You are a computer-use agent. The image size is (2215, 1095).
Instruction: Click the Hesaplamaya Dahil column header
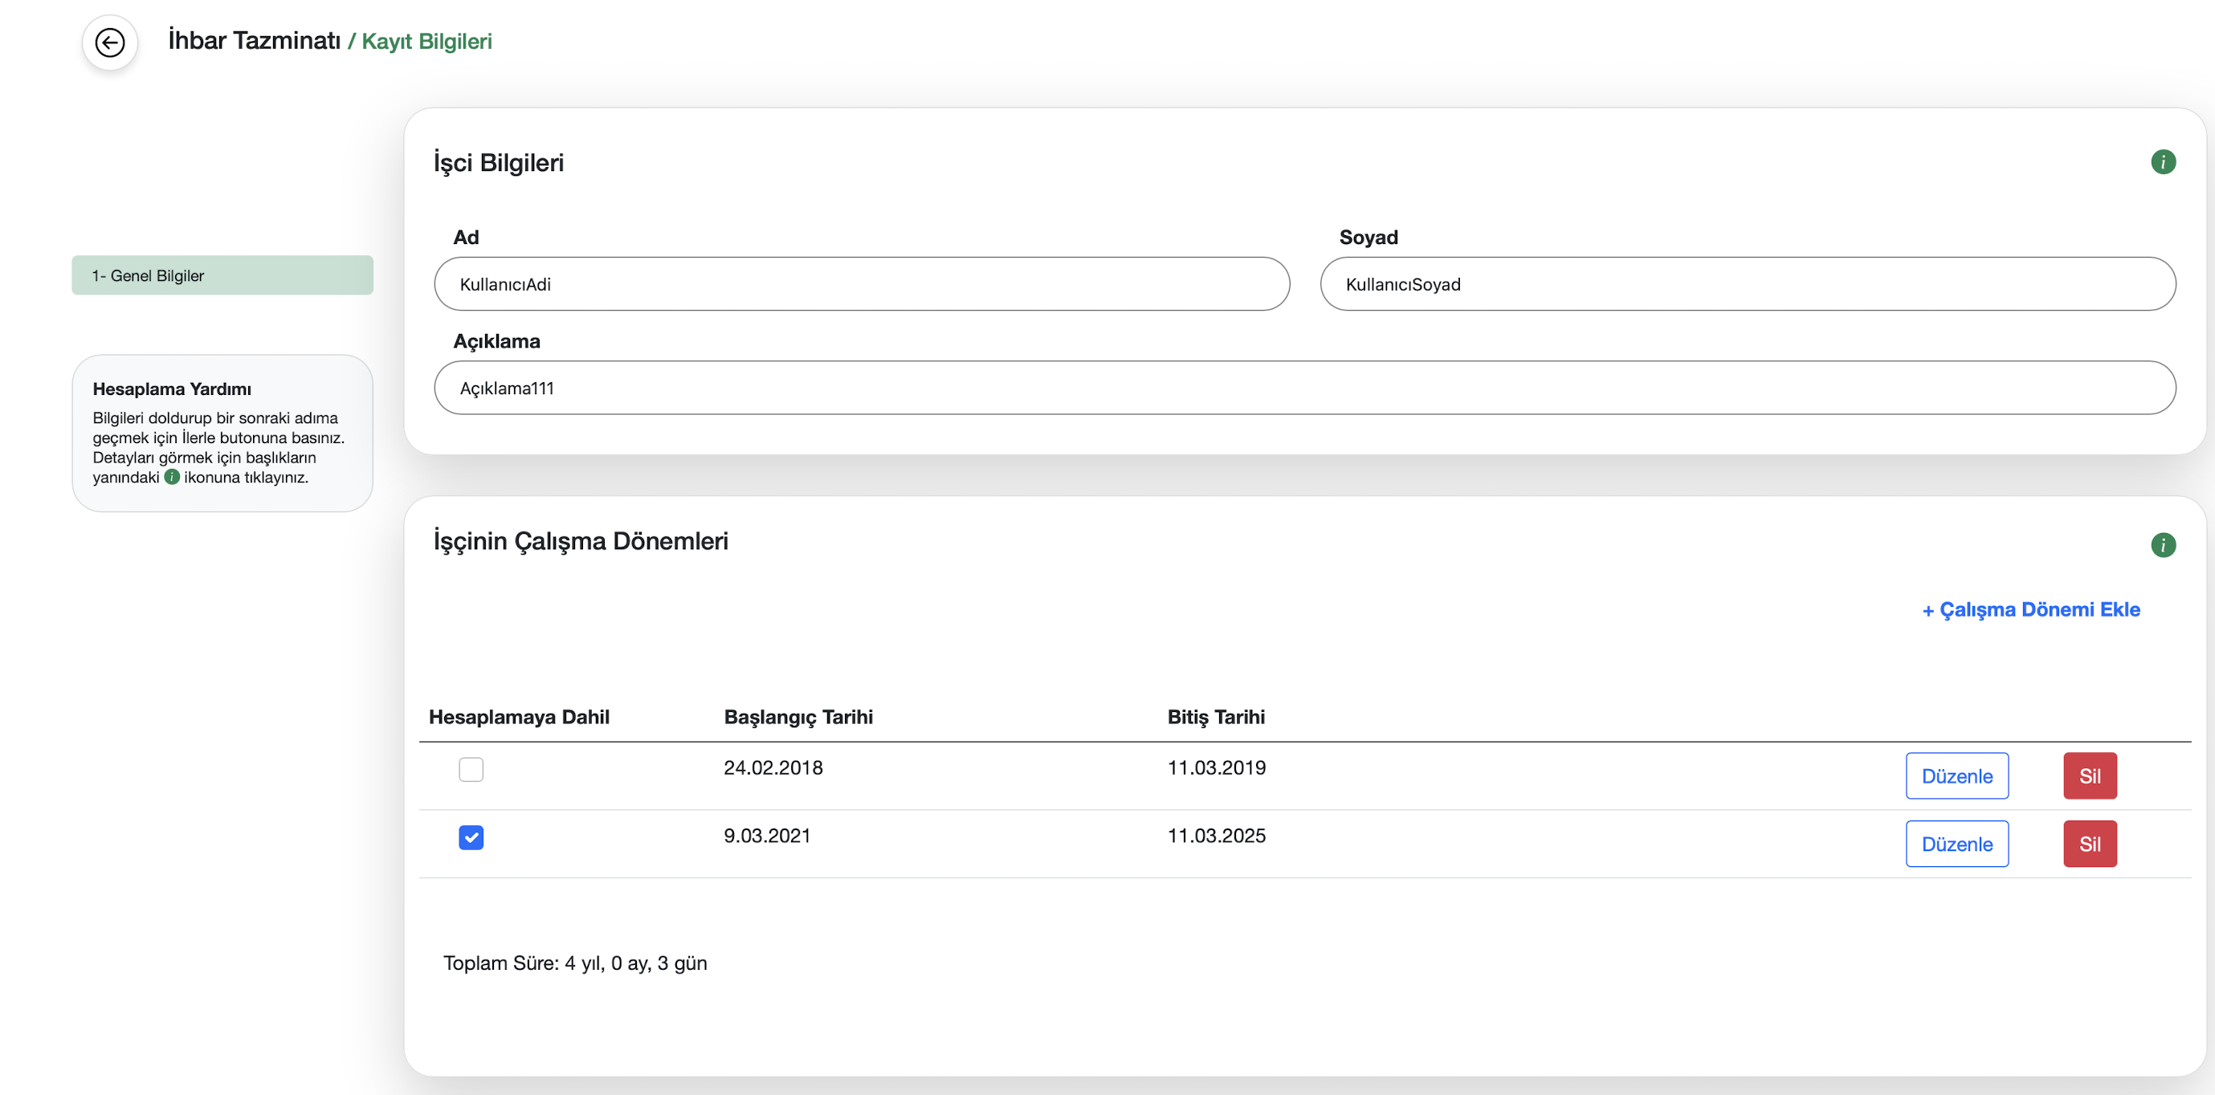coord(519,716)
